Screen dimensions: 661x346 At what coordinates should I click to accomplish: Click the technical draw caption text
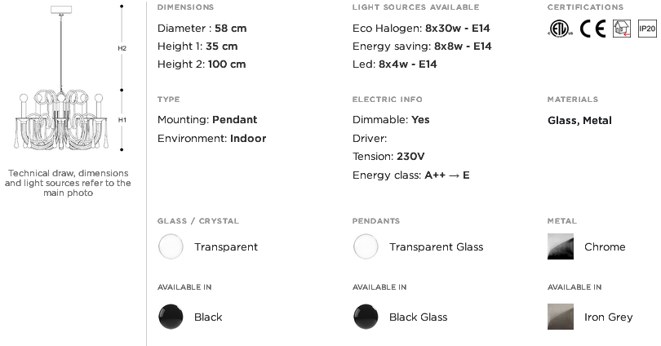pyautogui.click(x=68, y=183)
